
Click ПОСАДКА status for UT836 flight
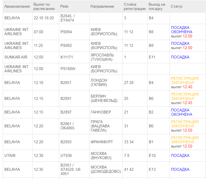pos(180,156)
